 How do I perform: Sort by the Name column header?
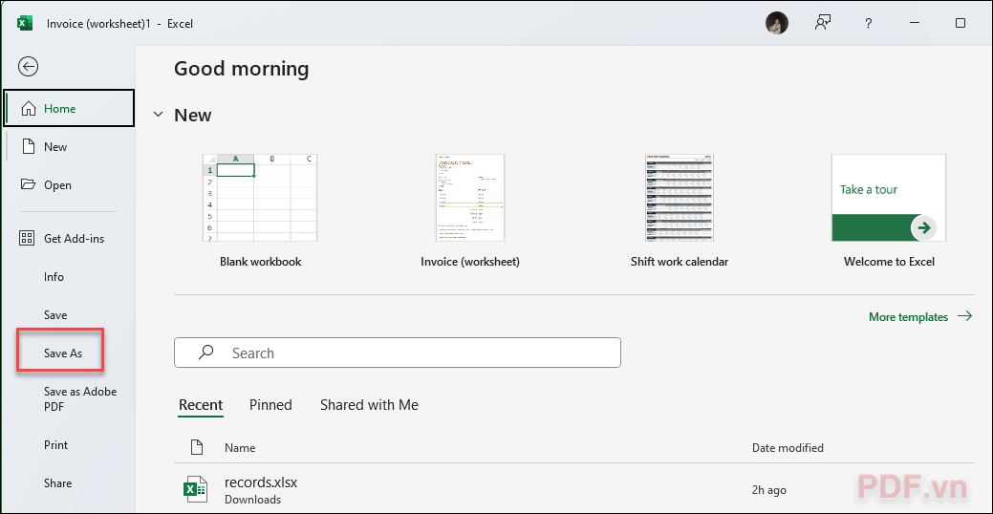click(x=240, y=447)
